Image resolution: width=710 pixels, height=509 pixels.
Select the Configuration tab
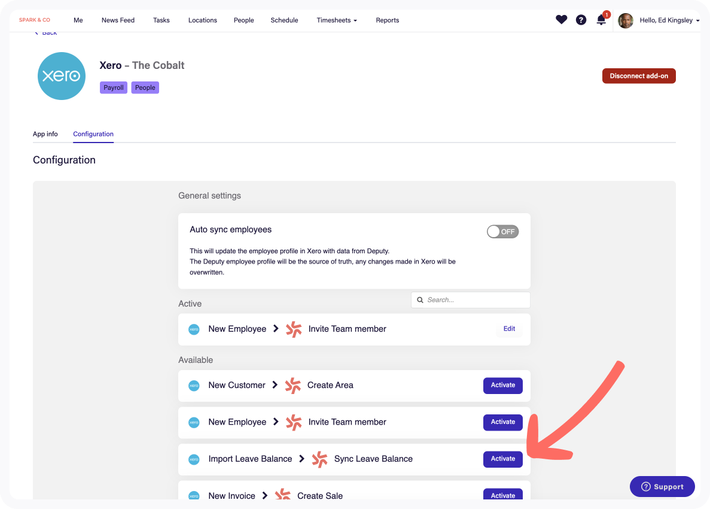click(x=93, y=134)
